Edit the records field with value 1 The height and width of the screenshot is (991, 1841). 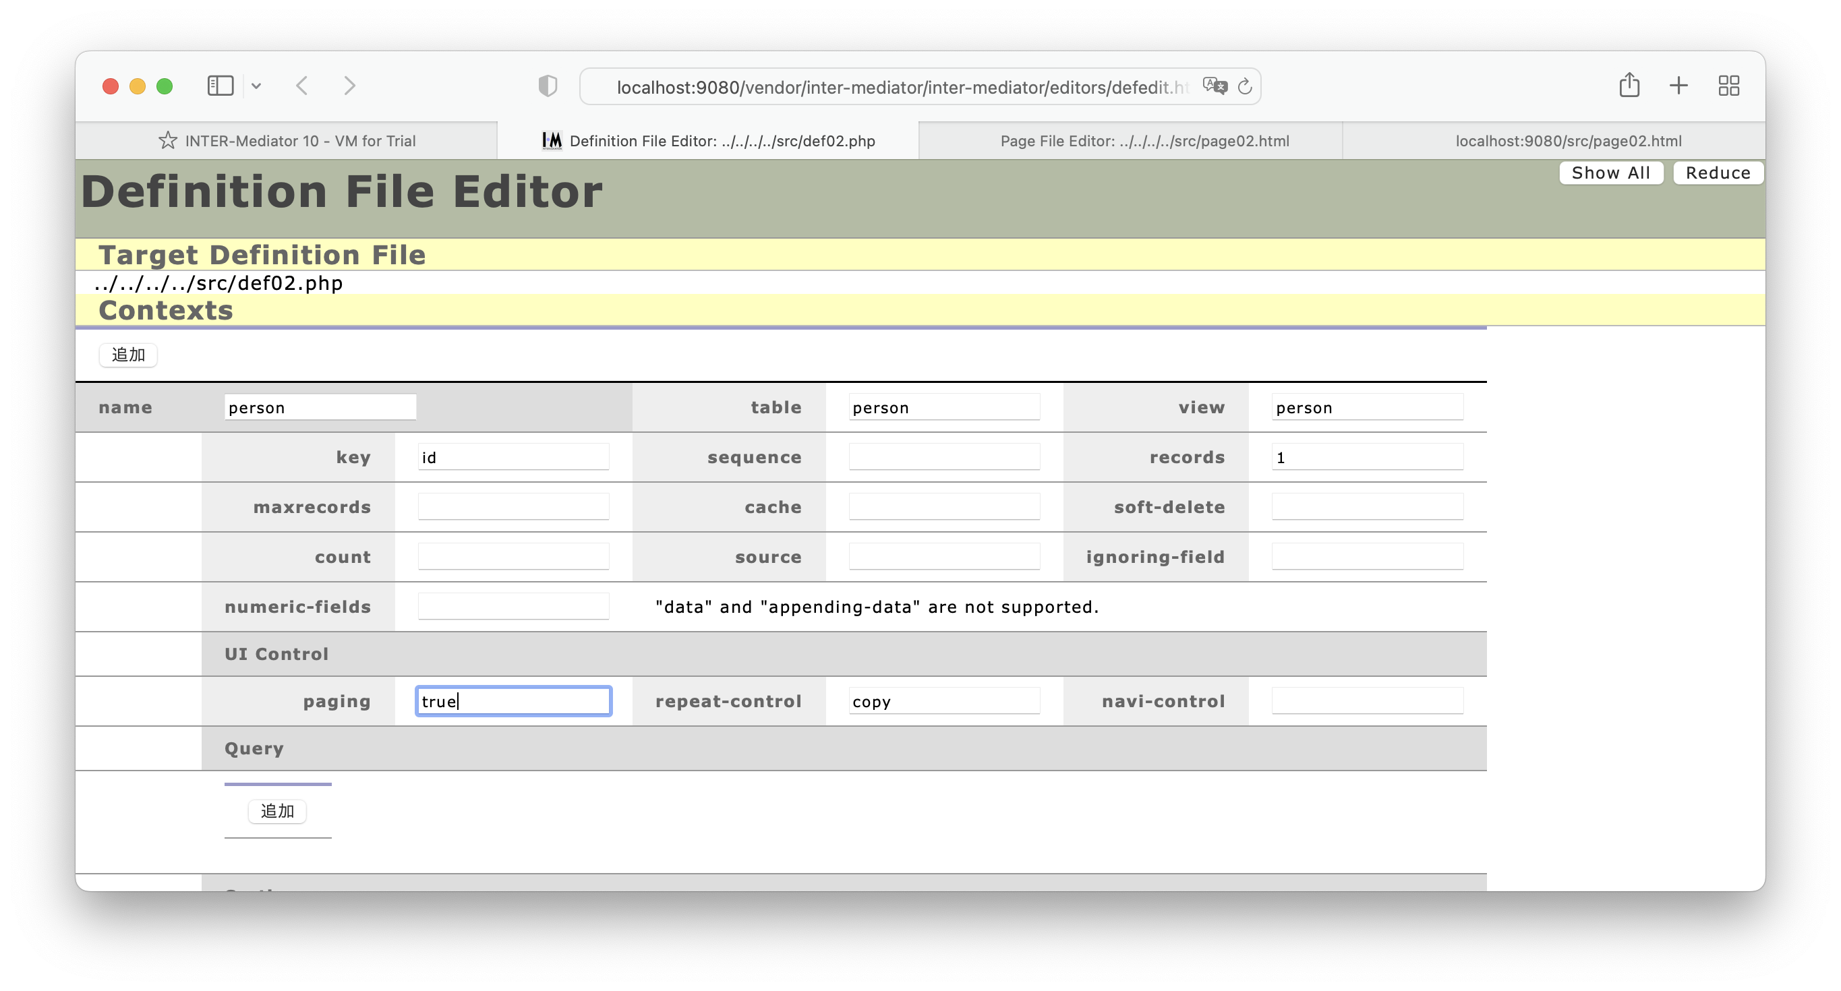click(x=1367, y=456)
